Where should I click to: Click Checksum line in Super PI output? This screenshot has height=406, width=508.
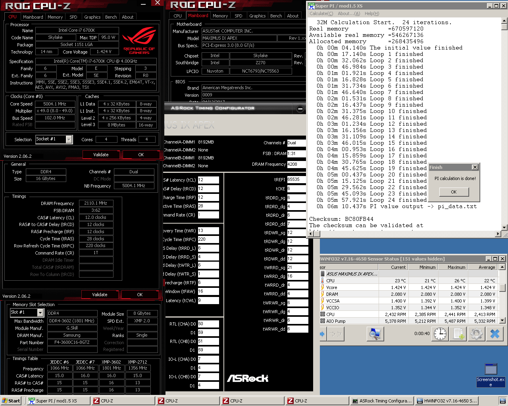coord(341,219)
